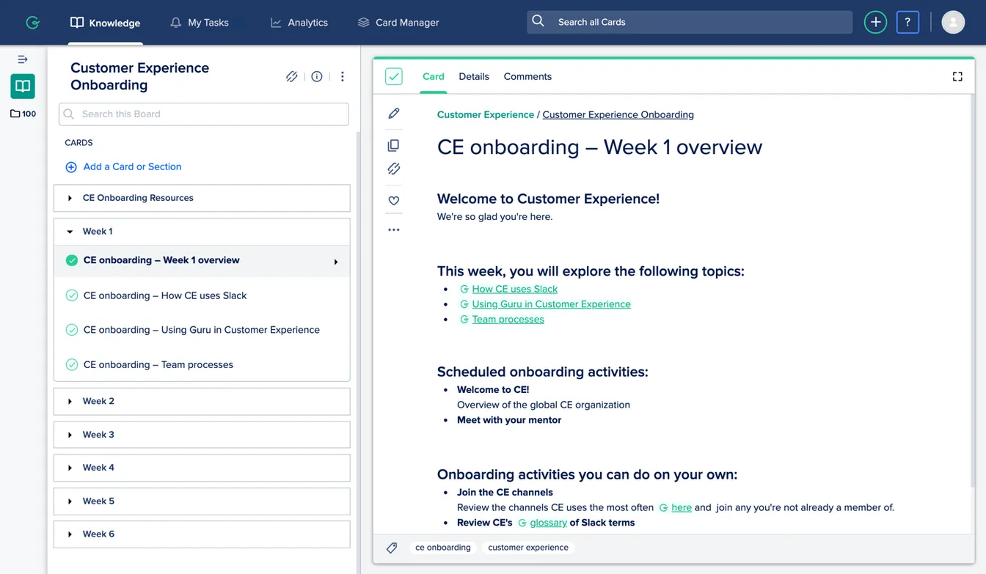Open the Using Guru in Customer Experience link
986x574 pixels.
551,303
